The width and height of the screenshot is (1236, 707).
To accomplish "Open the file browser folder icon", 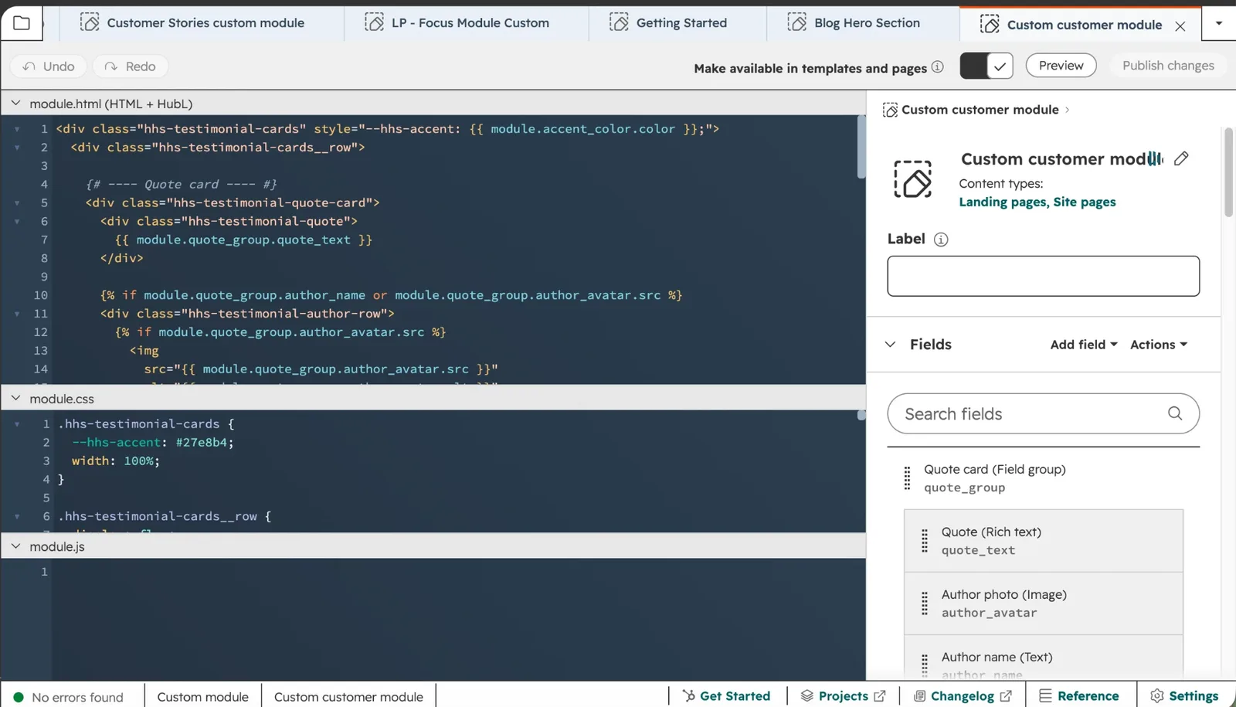I will click(x=22, y=23).
